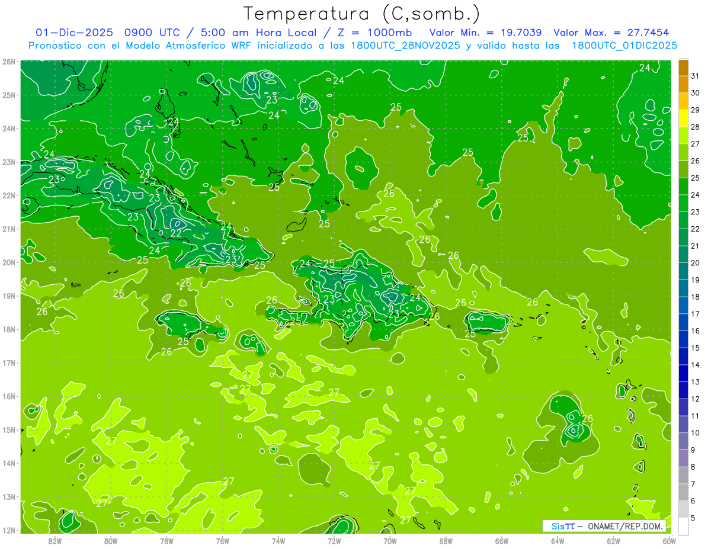Screen dimensions: 711x549
Task: Click 'Valor Min. = 19.7039' text
Action: pos(486,33)
